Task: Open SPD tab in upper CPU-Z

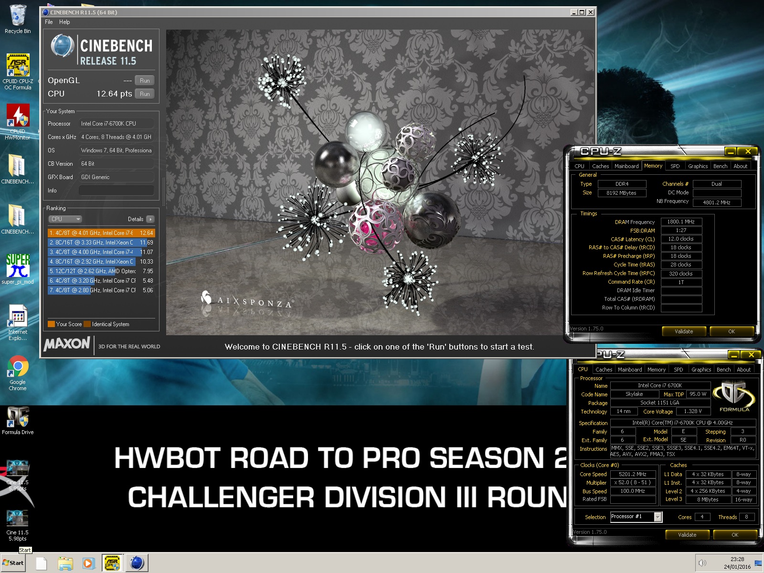Action: 675,166
